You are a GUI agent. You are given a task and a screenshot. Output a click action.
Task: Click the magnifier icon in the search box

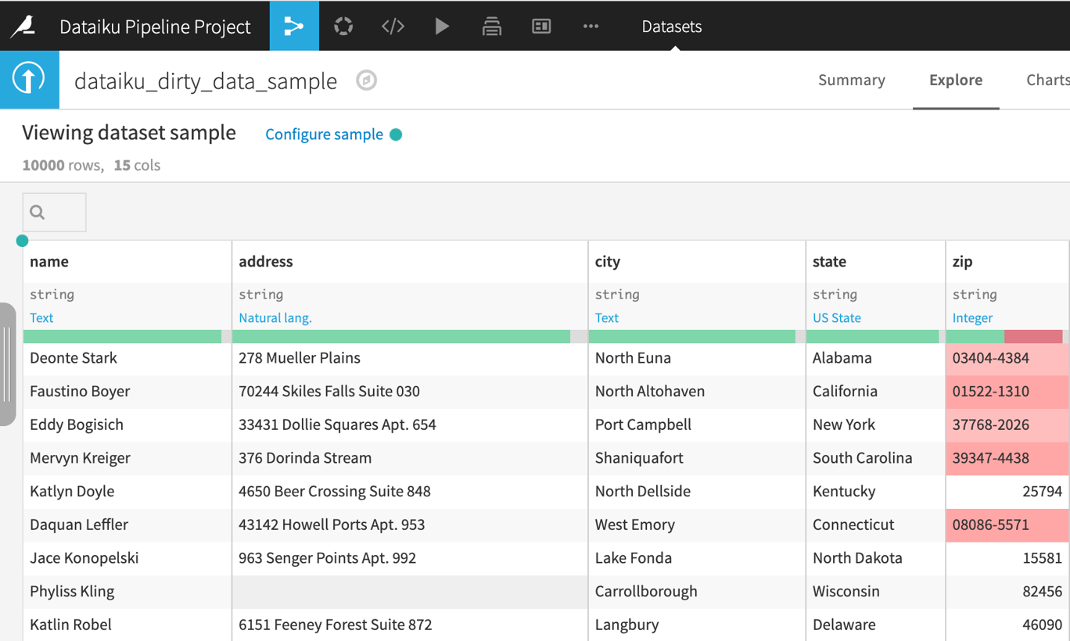[37, 212]
